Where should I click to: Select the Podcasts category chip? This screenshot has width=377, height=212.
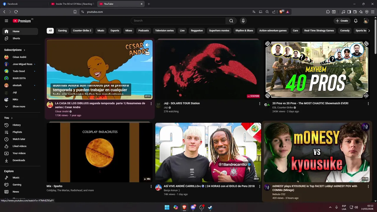click(143, 31)
